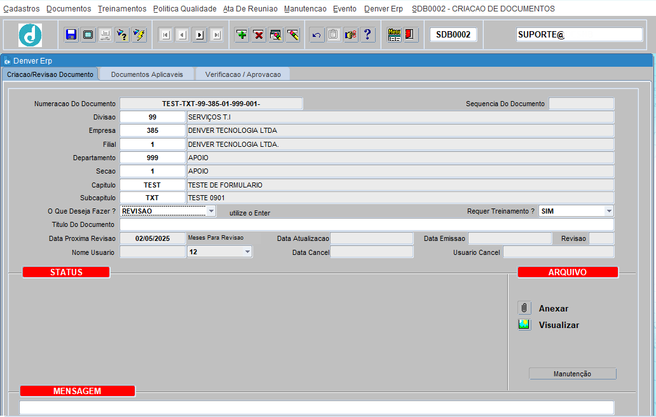Click the Titulo Do Documento field
The image size is (656, 417).
coord(367,224)
